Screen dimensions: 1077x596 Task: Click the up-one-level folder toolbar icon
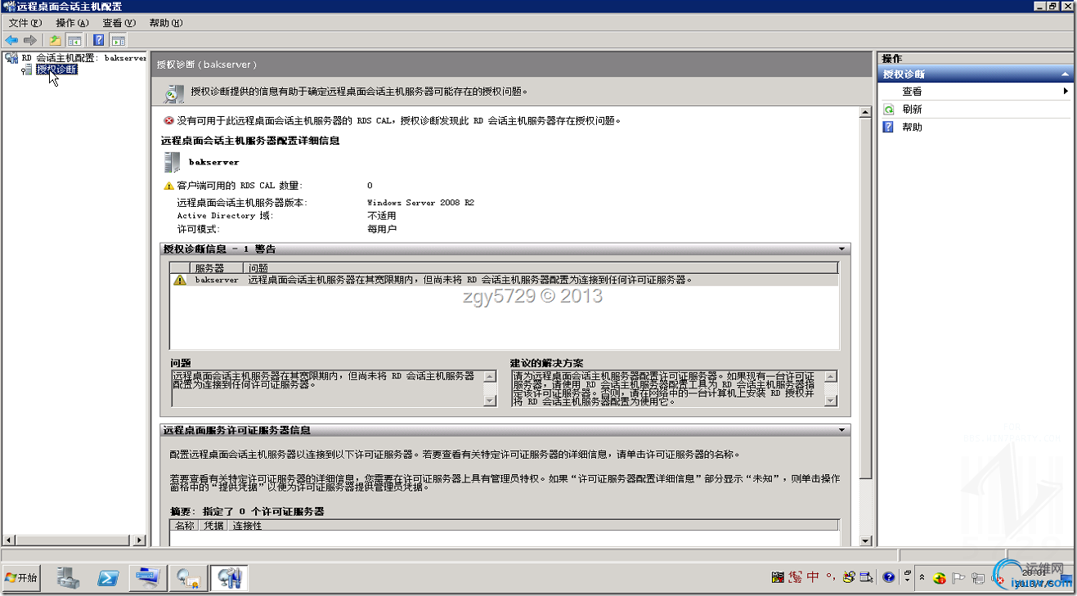(56, 40)
